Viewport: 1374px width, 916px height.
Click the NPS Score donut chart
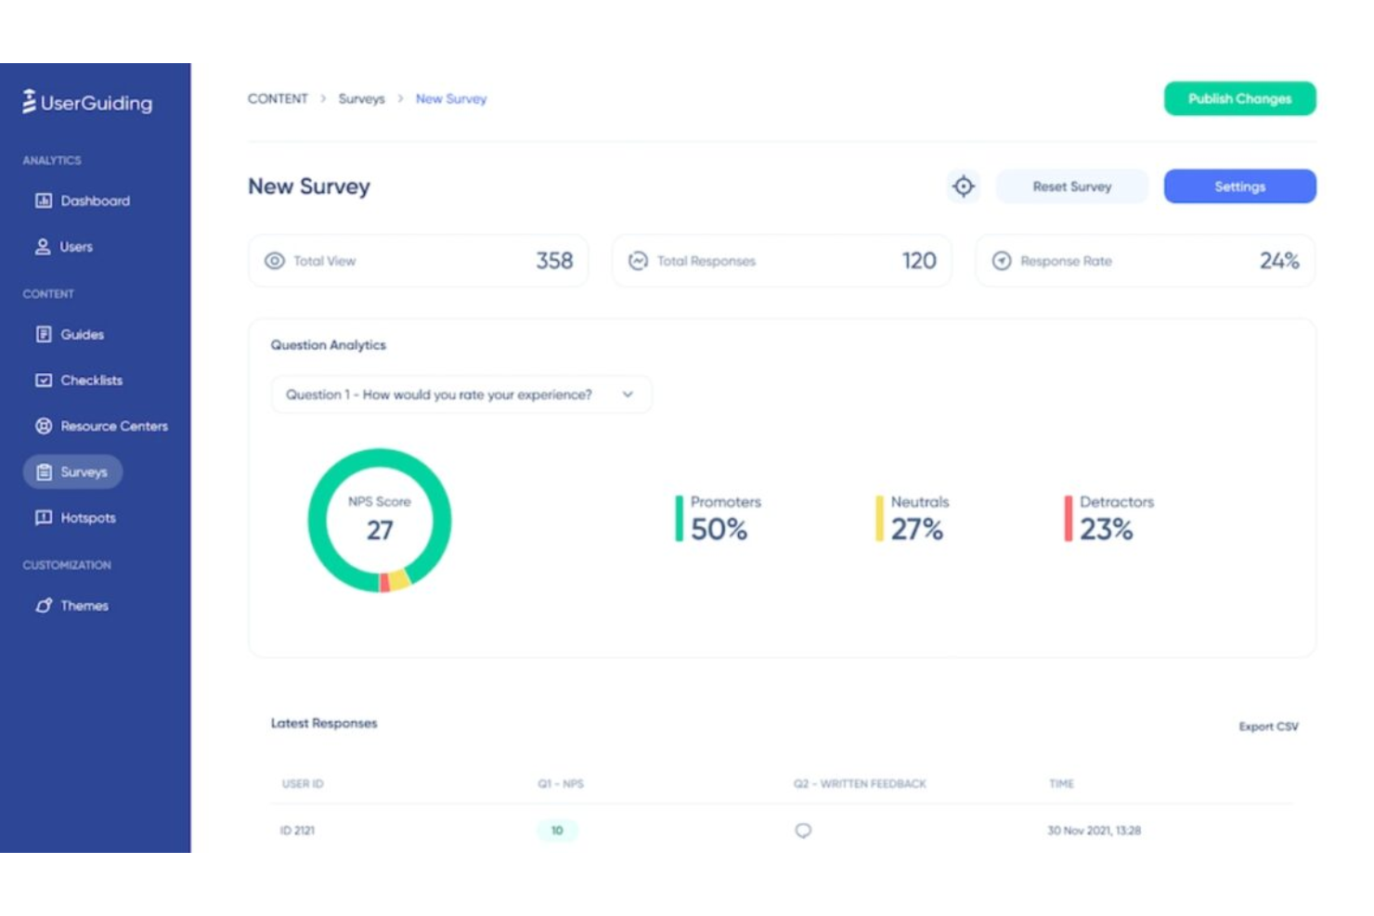click(x=380, y=521)
